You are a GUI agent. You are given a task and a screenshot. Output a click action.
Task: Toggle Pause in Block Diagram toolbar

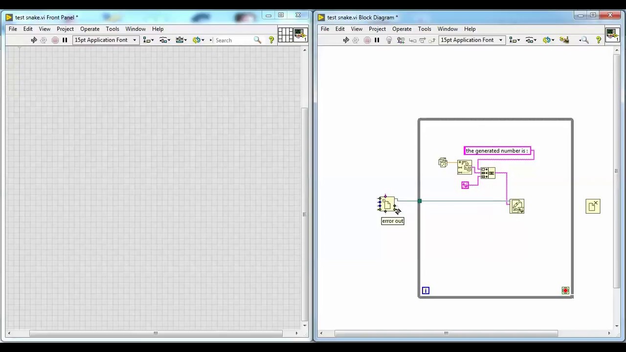[377, 40]
